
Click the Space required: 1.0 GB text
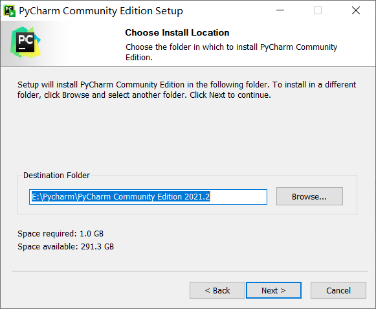(x=60, y=233)
